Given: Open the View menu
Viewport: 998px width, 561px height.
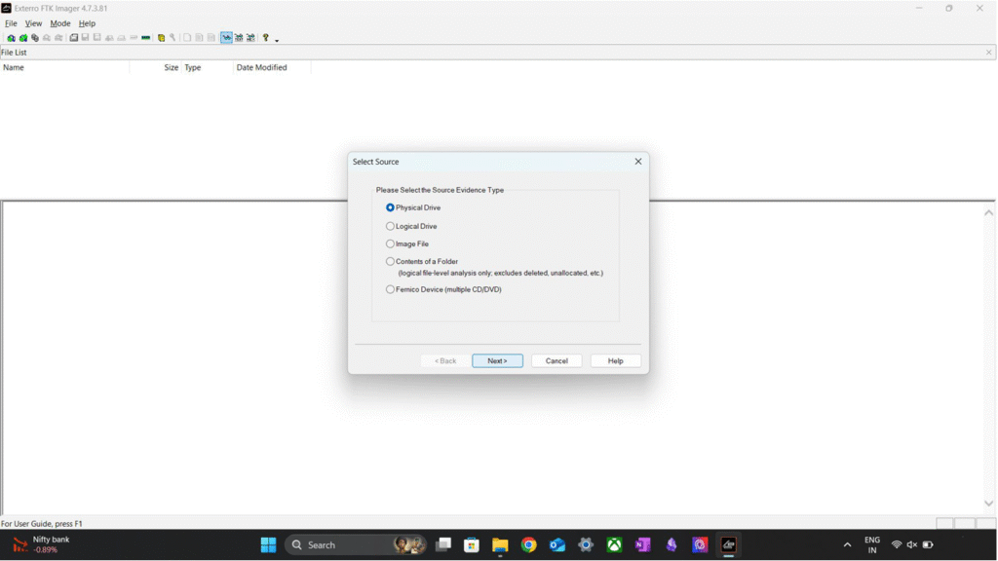Looking at the screenshot, I should click(x=33, y=23).
